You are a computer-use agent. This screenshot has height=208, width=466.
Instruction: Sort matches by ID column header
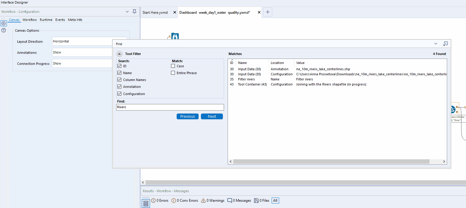(x=232, y=63)
